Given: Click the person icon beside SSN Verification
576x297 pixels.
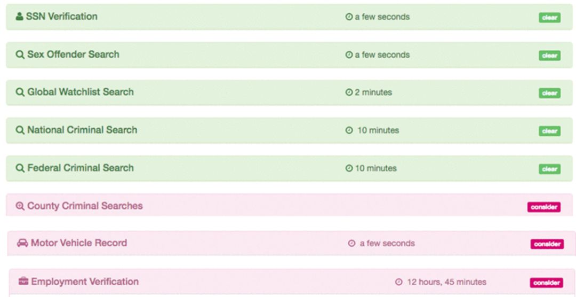Looking at the screenshot, I should pyautogui.click(x=20, y=17).
